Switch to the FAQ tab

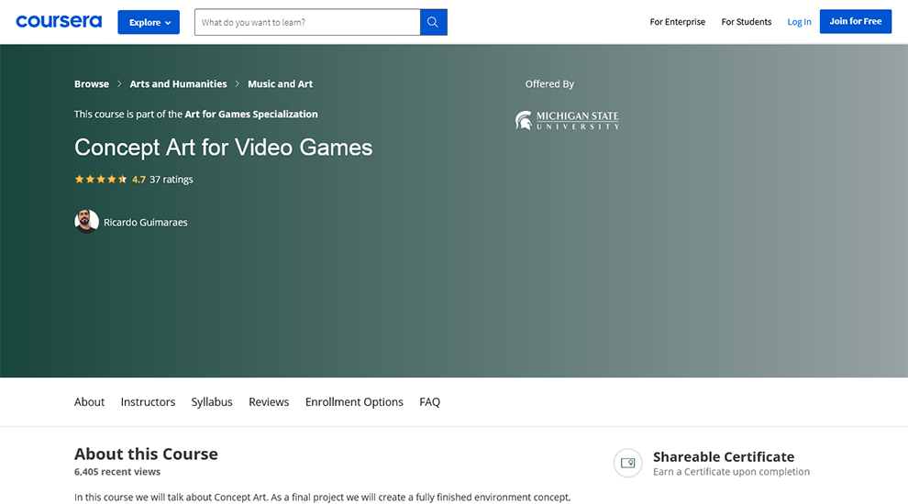(x=429, y=401)
